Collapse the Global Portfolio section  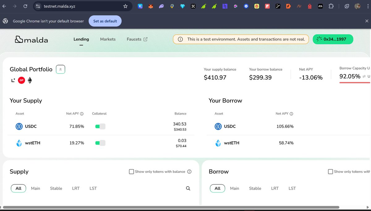click(60, 69)
